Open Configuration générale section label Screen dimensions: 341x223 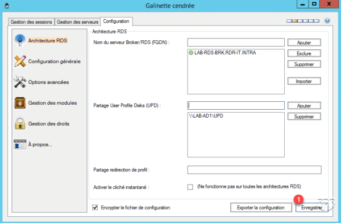pos(55,62)
